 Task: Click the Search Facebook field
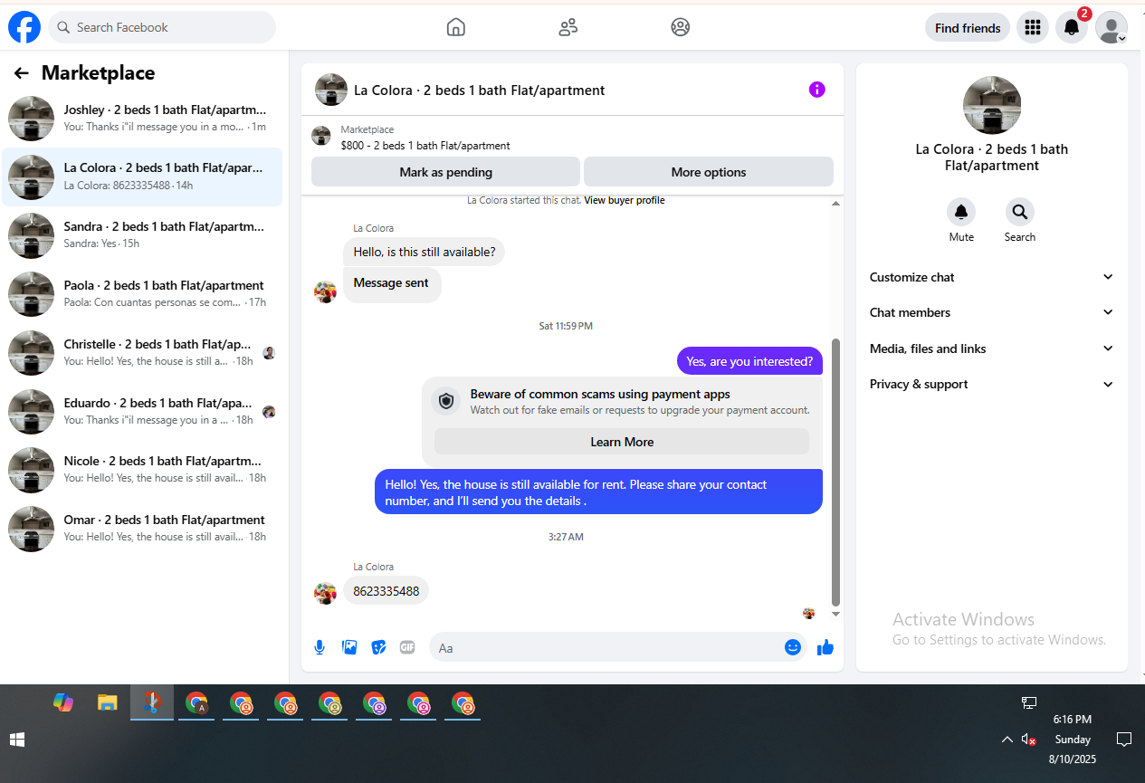tap(162, 27)
